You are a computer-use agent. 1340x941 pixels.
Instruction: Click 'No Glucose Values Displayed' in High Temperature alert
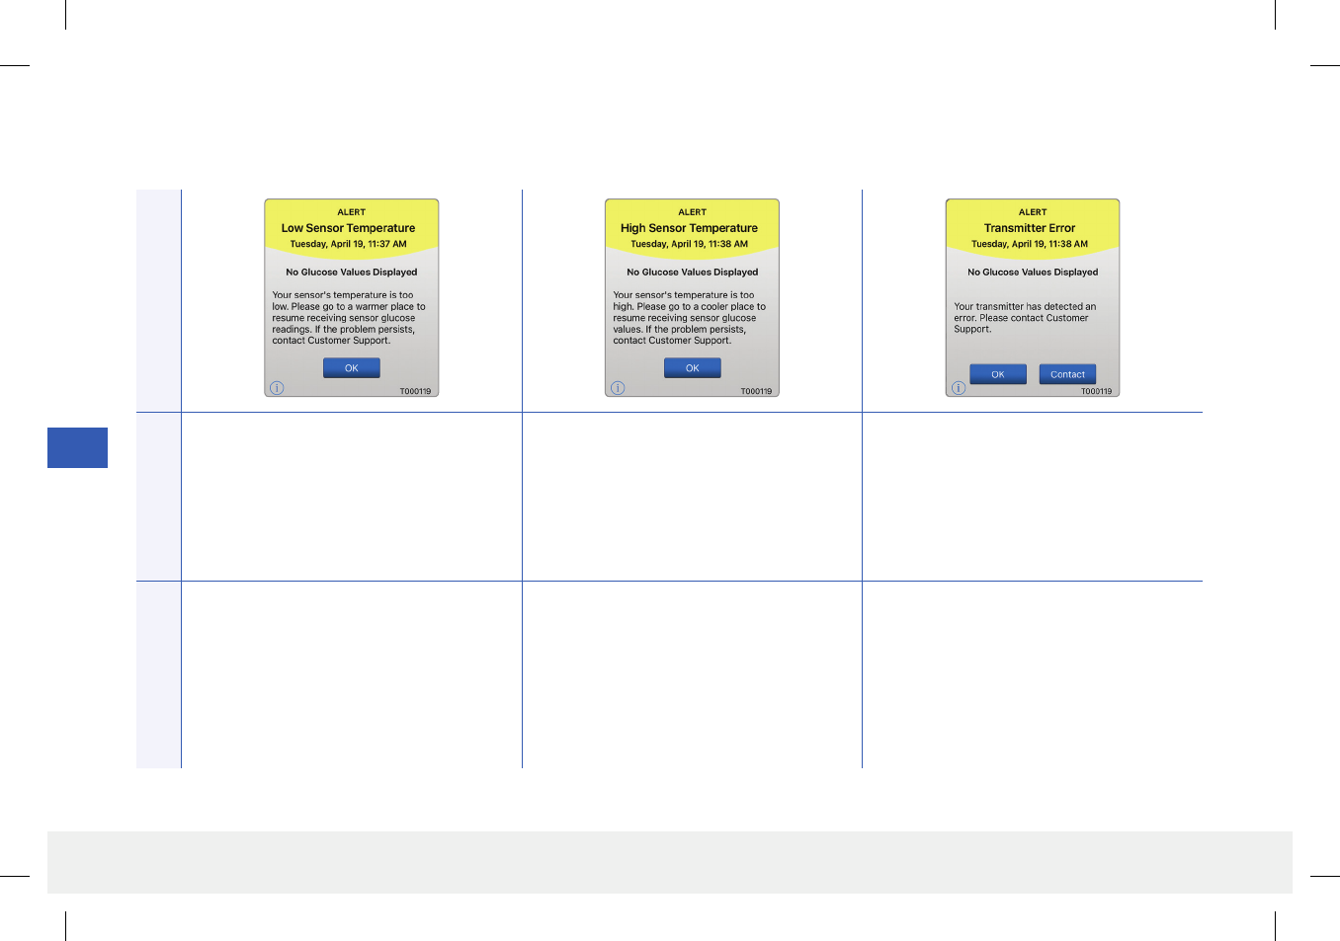tap(693, 273)
